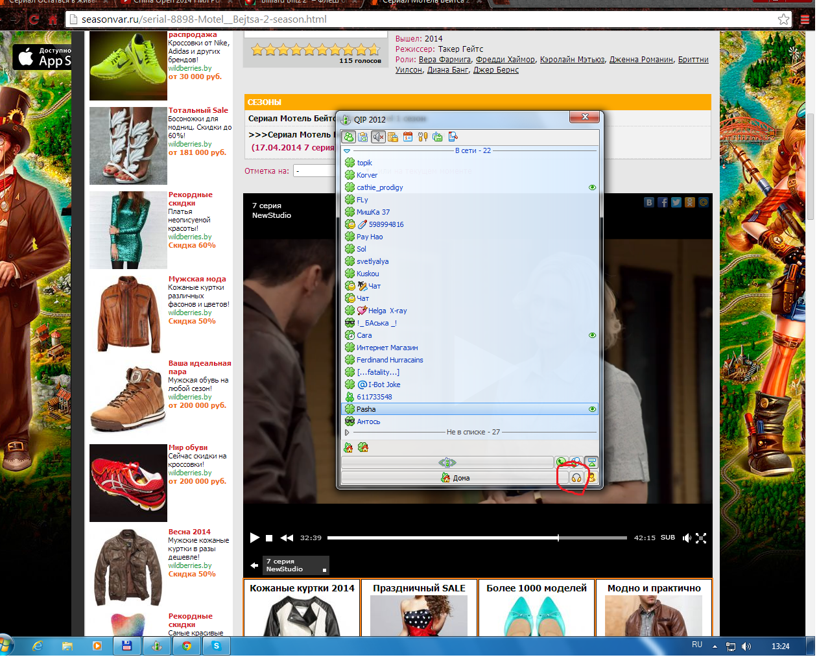Click the green phone call icon in QIP
The image size is (830, 664).
[561, 462]
